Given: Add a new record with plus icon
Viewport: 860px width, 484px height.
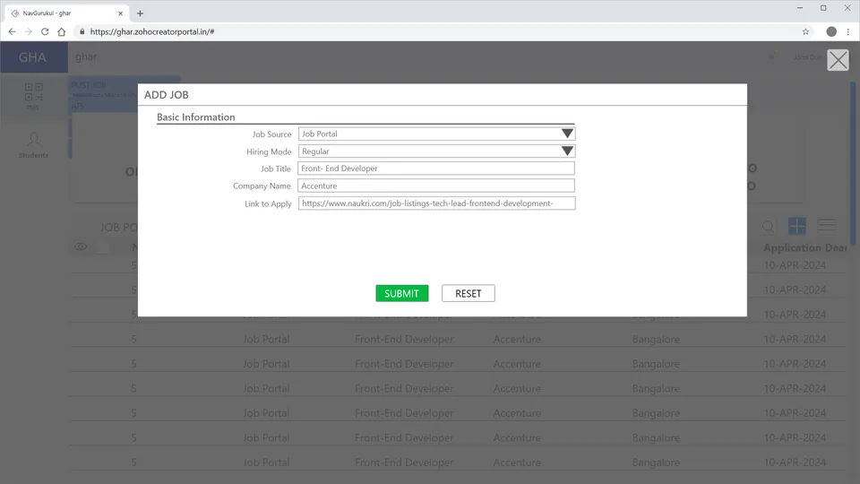Looking at the screenshot, I should point(796,226).
